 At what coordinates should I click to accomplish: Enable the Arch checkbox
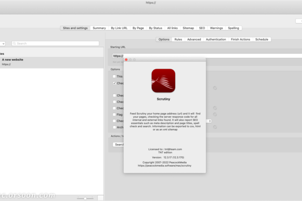[114, 127]
